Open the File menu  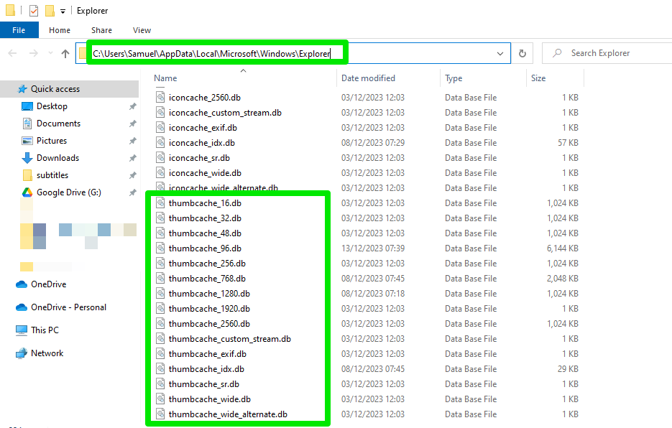tap(19, 29)
